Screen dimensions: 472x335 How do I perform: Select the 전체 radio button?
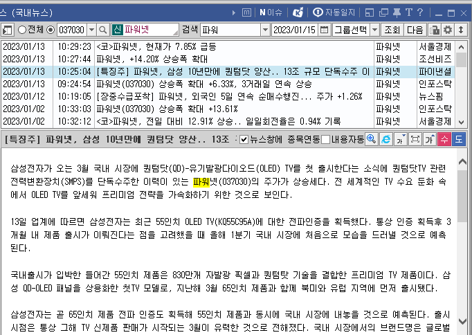(x=22, y=30)
